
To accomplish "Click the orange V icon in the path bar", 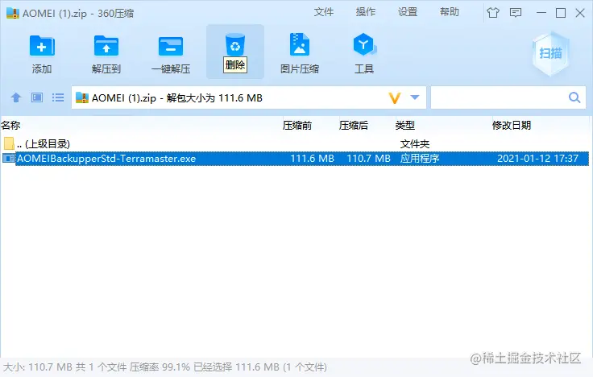I will [x=395, y=98].
